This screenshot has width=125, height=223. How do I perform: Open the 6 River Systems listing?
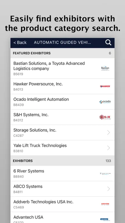click(62, 173)
